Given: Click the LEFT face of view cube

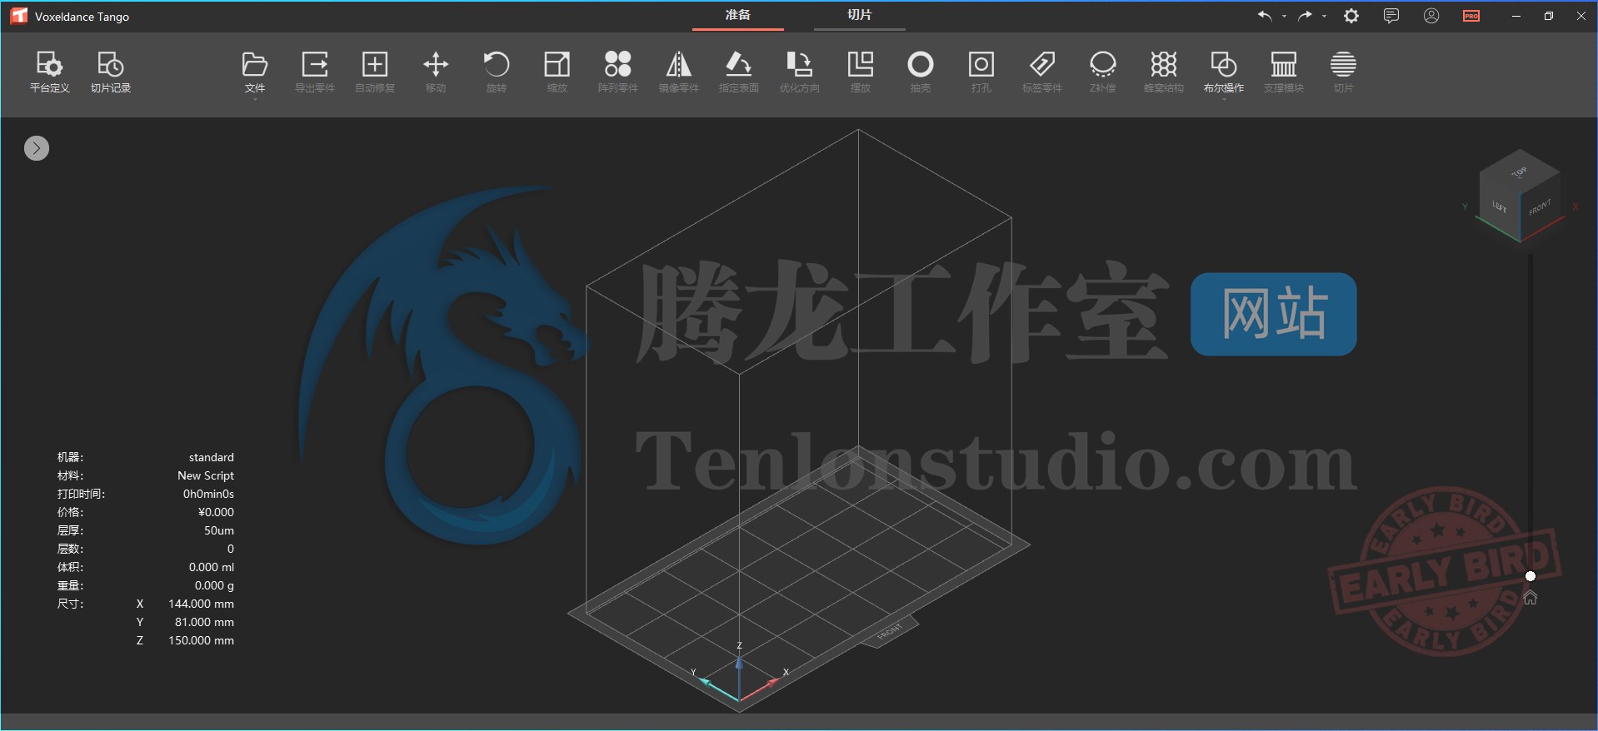Looking at the screenshot, I should tap(1500, 206).
